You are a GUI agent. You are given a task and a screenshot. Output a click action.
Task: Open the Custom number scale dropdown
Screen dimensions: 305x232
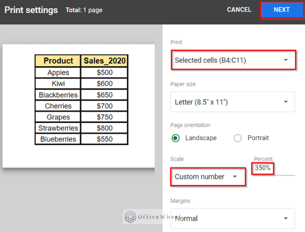click(x=207, y=177)
